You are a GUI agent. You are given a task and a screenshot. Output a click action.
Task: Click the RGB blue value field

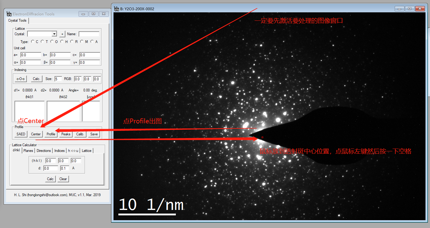click(97, 79)
